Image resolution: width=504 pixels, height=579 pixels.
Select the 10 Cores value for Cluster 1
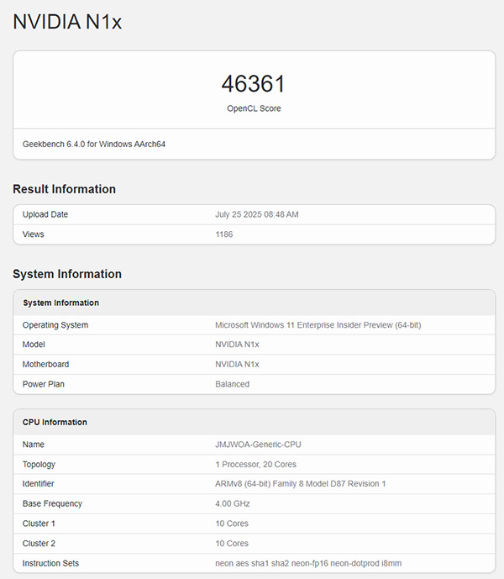[x=232, y=524]
